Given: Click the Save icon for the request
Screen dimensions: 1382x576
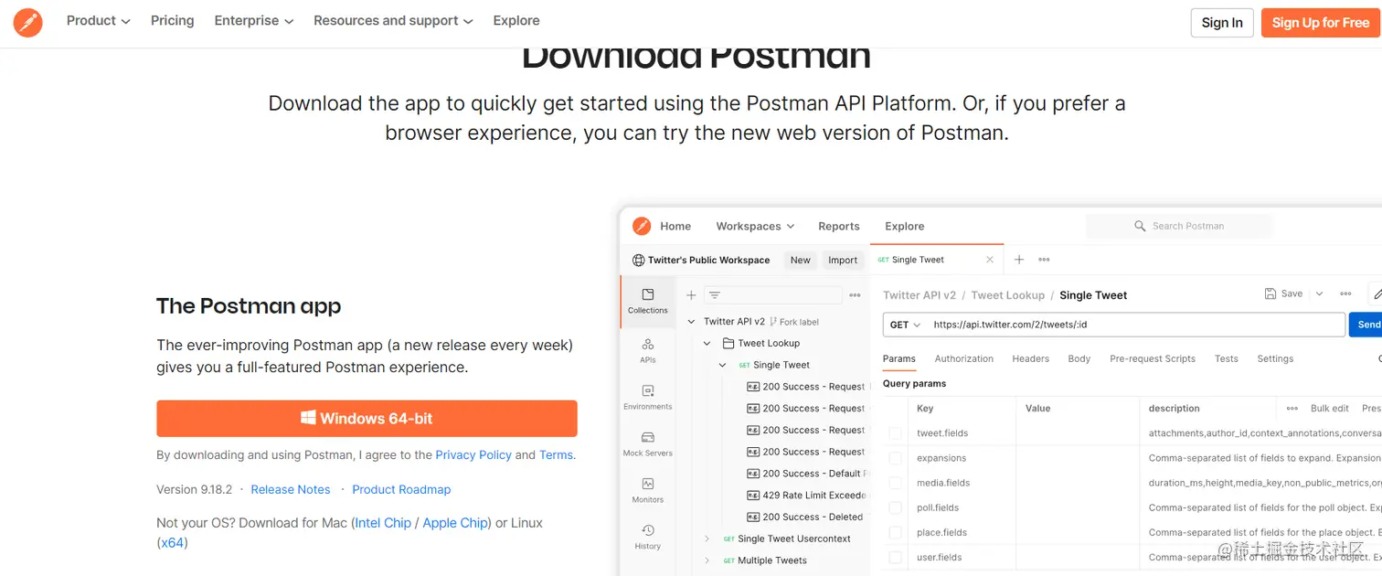Looking at the screenshot, I should pos(1270,293).
